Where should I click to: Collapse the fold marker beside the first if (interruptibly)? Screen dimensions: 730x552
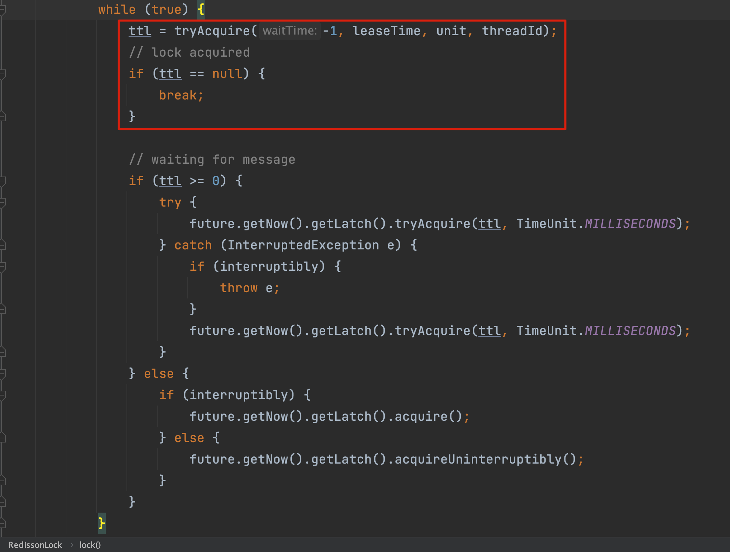click(2, 267)
